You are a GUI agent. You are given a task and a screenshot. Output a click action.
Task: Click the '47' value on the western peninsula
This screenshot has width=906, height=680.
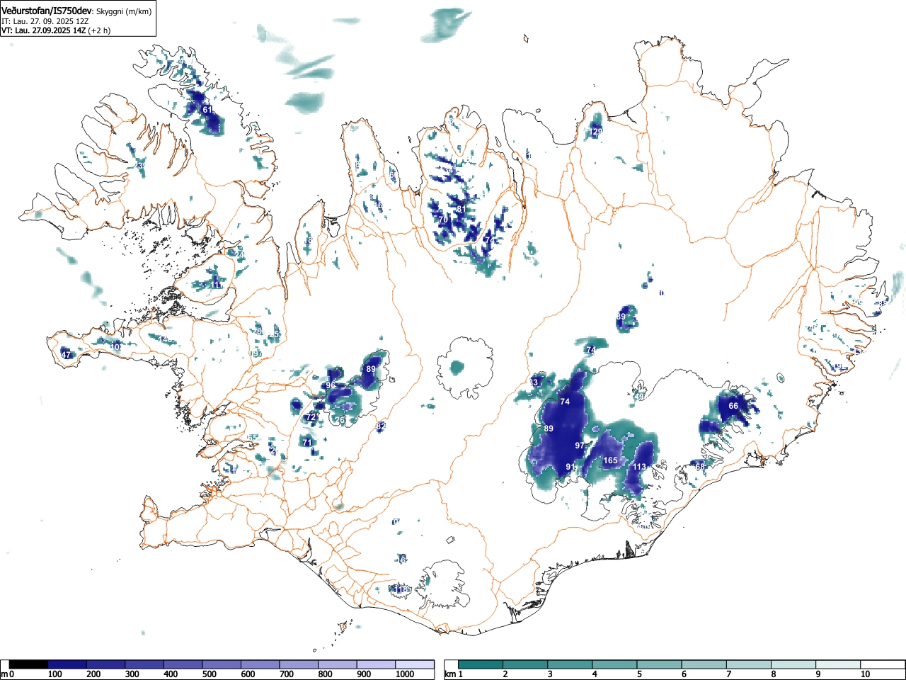(x=66, y=355)
